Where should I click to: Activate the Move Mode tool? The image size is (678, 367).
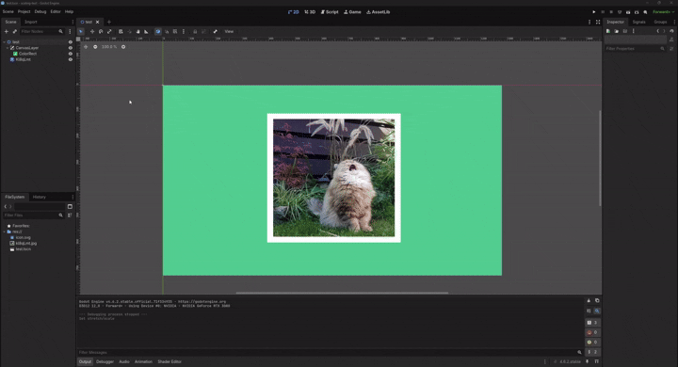(x=92, y=32)
